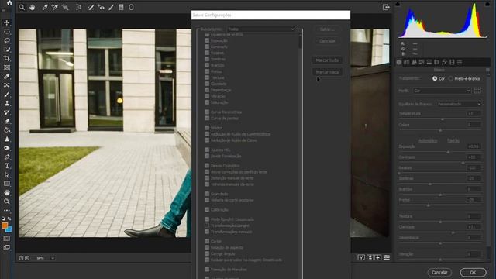Screen dimensions: 496x279
Task: Select the Zoom tool in Photoshop toolbar
Action: coord(7,201)
